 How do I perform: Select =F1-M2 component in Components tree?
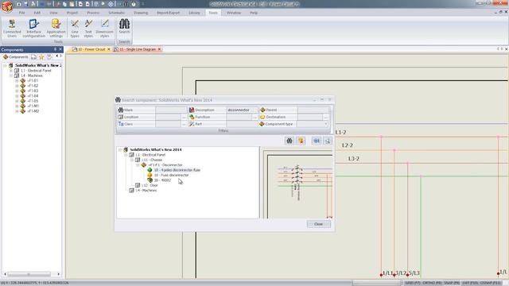(33, 111)
